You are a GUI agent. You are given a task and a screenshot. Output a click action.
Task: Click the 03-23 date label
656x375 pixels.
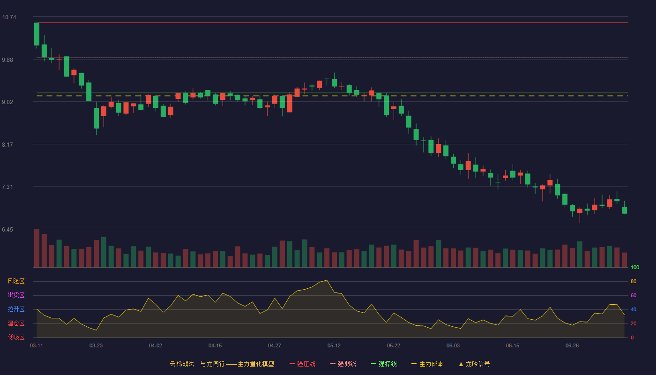96,345
